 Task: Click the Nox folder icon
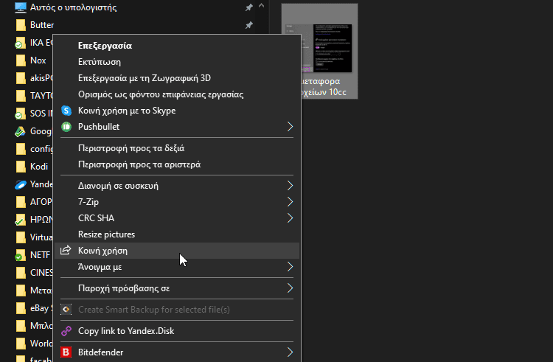click(x=21, y=60)
